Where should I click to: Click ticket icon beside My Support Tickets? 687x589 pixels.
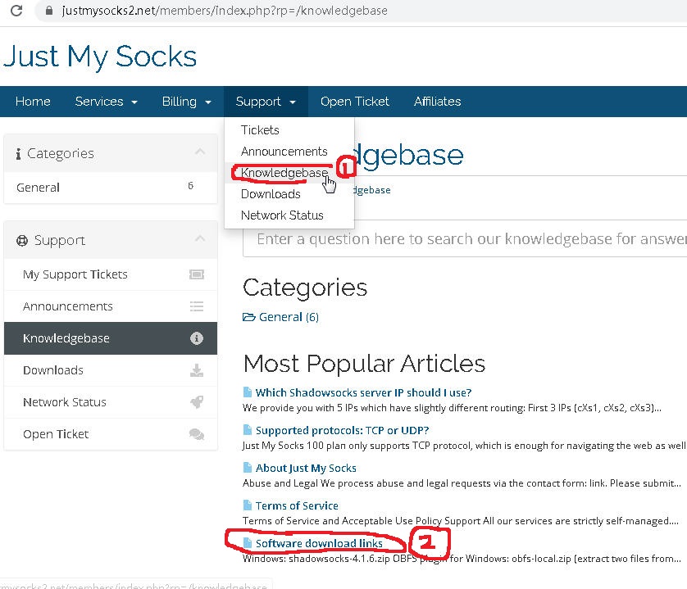click(196, 274)
